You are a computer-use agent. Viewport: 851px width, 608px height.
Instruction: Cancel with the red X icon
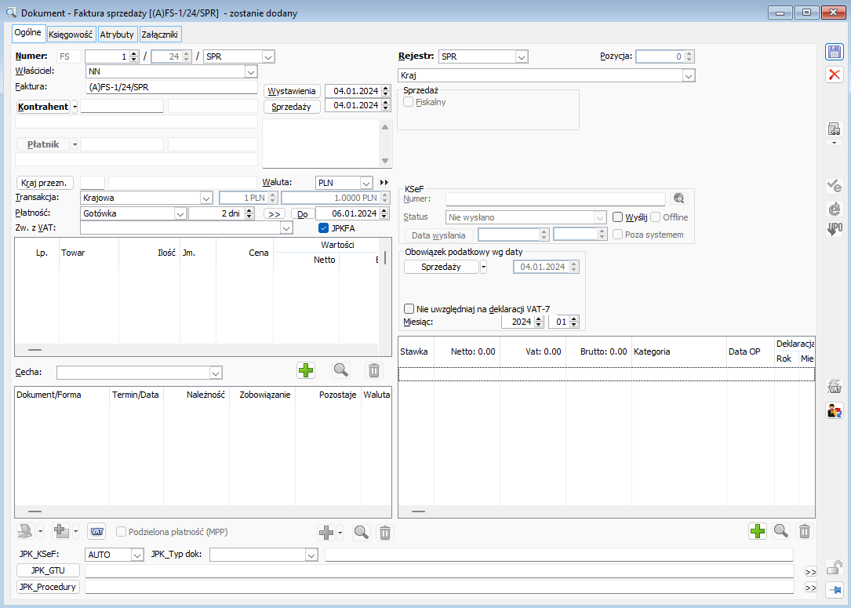coord(835,75)
